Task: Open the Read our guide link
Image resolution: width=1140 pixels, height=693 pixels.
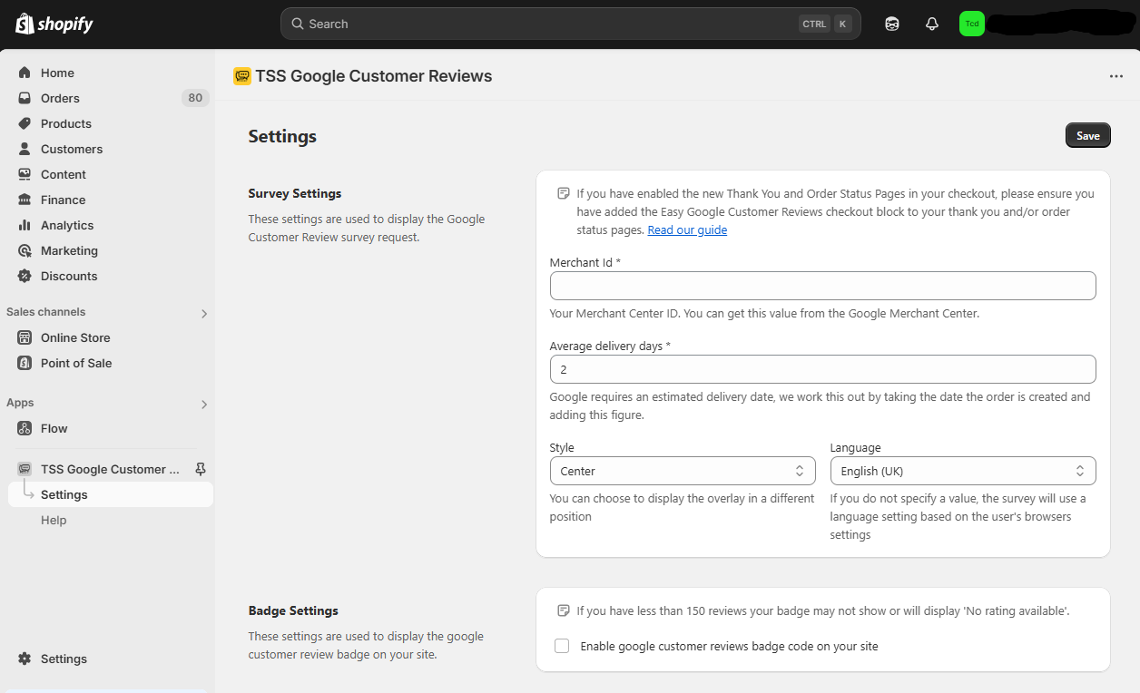Action: click(x=687, y=229)
